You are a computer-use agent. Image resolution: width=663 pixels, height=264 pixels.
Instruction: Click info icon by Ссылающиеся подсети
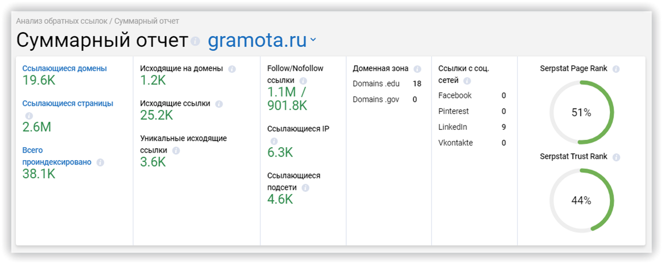click(x=305, y=188)
